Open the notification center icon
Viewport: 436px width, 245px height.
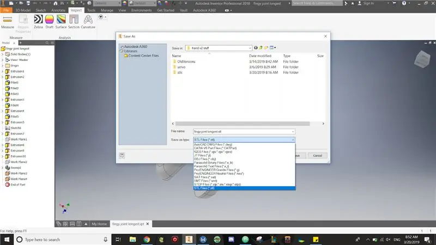(x=427, y=239)
